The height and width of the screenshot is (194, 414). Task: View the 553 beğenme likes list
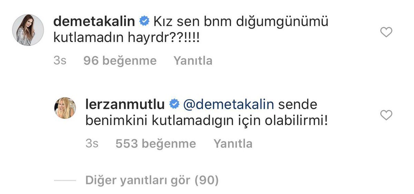(x=156, y=144)
